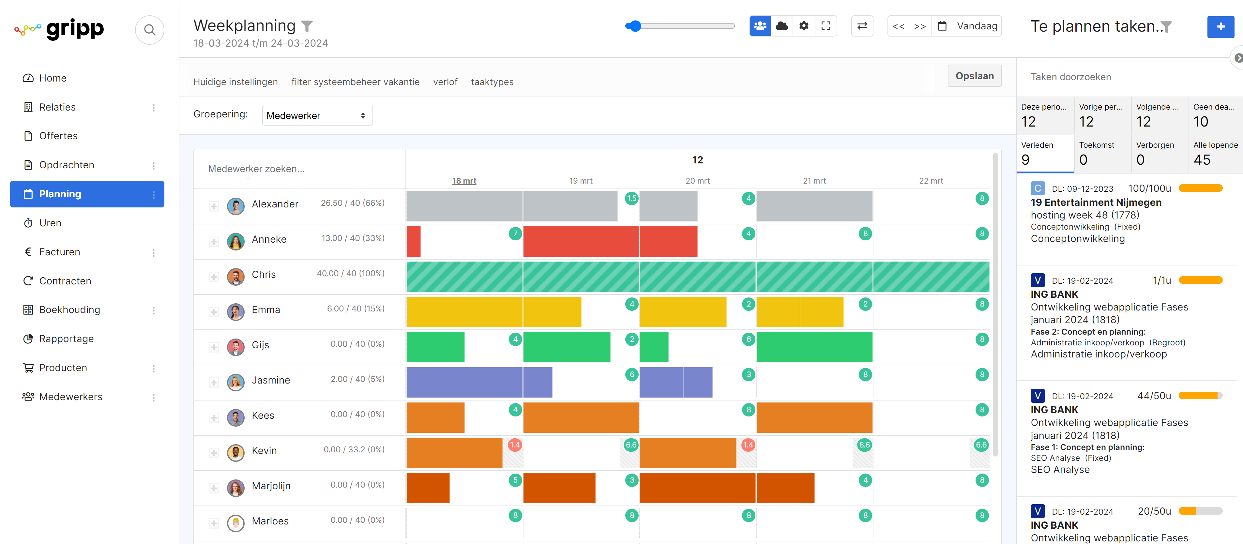Click Chris's green striped block on 20 mrt

click(697, 277)
